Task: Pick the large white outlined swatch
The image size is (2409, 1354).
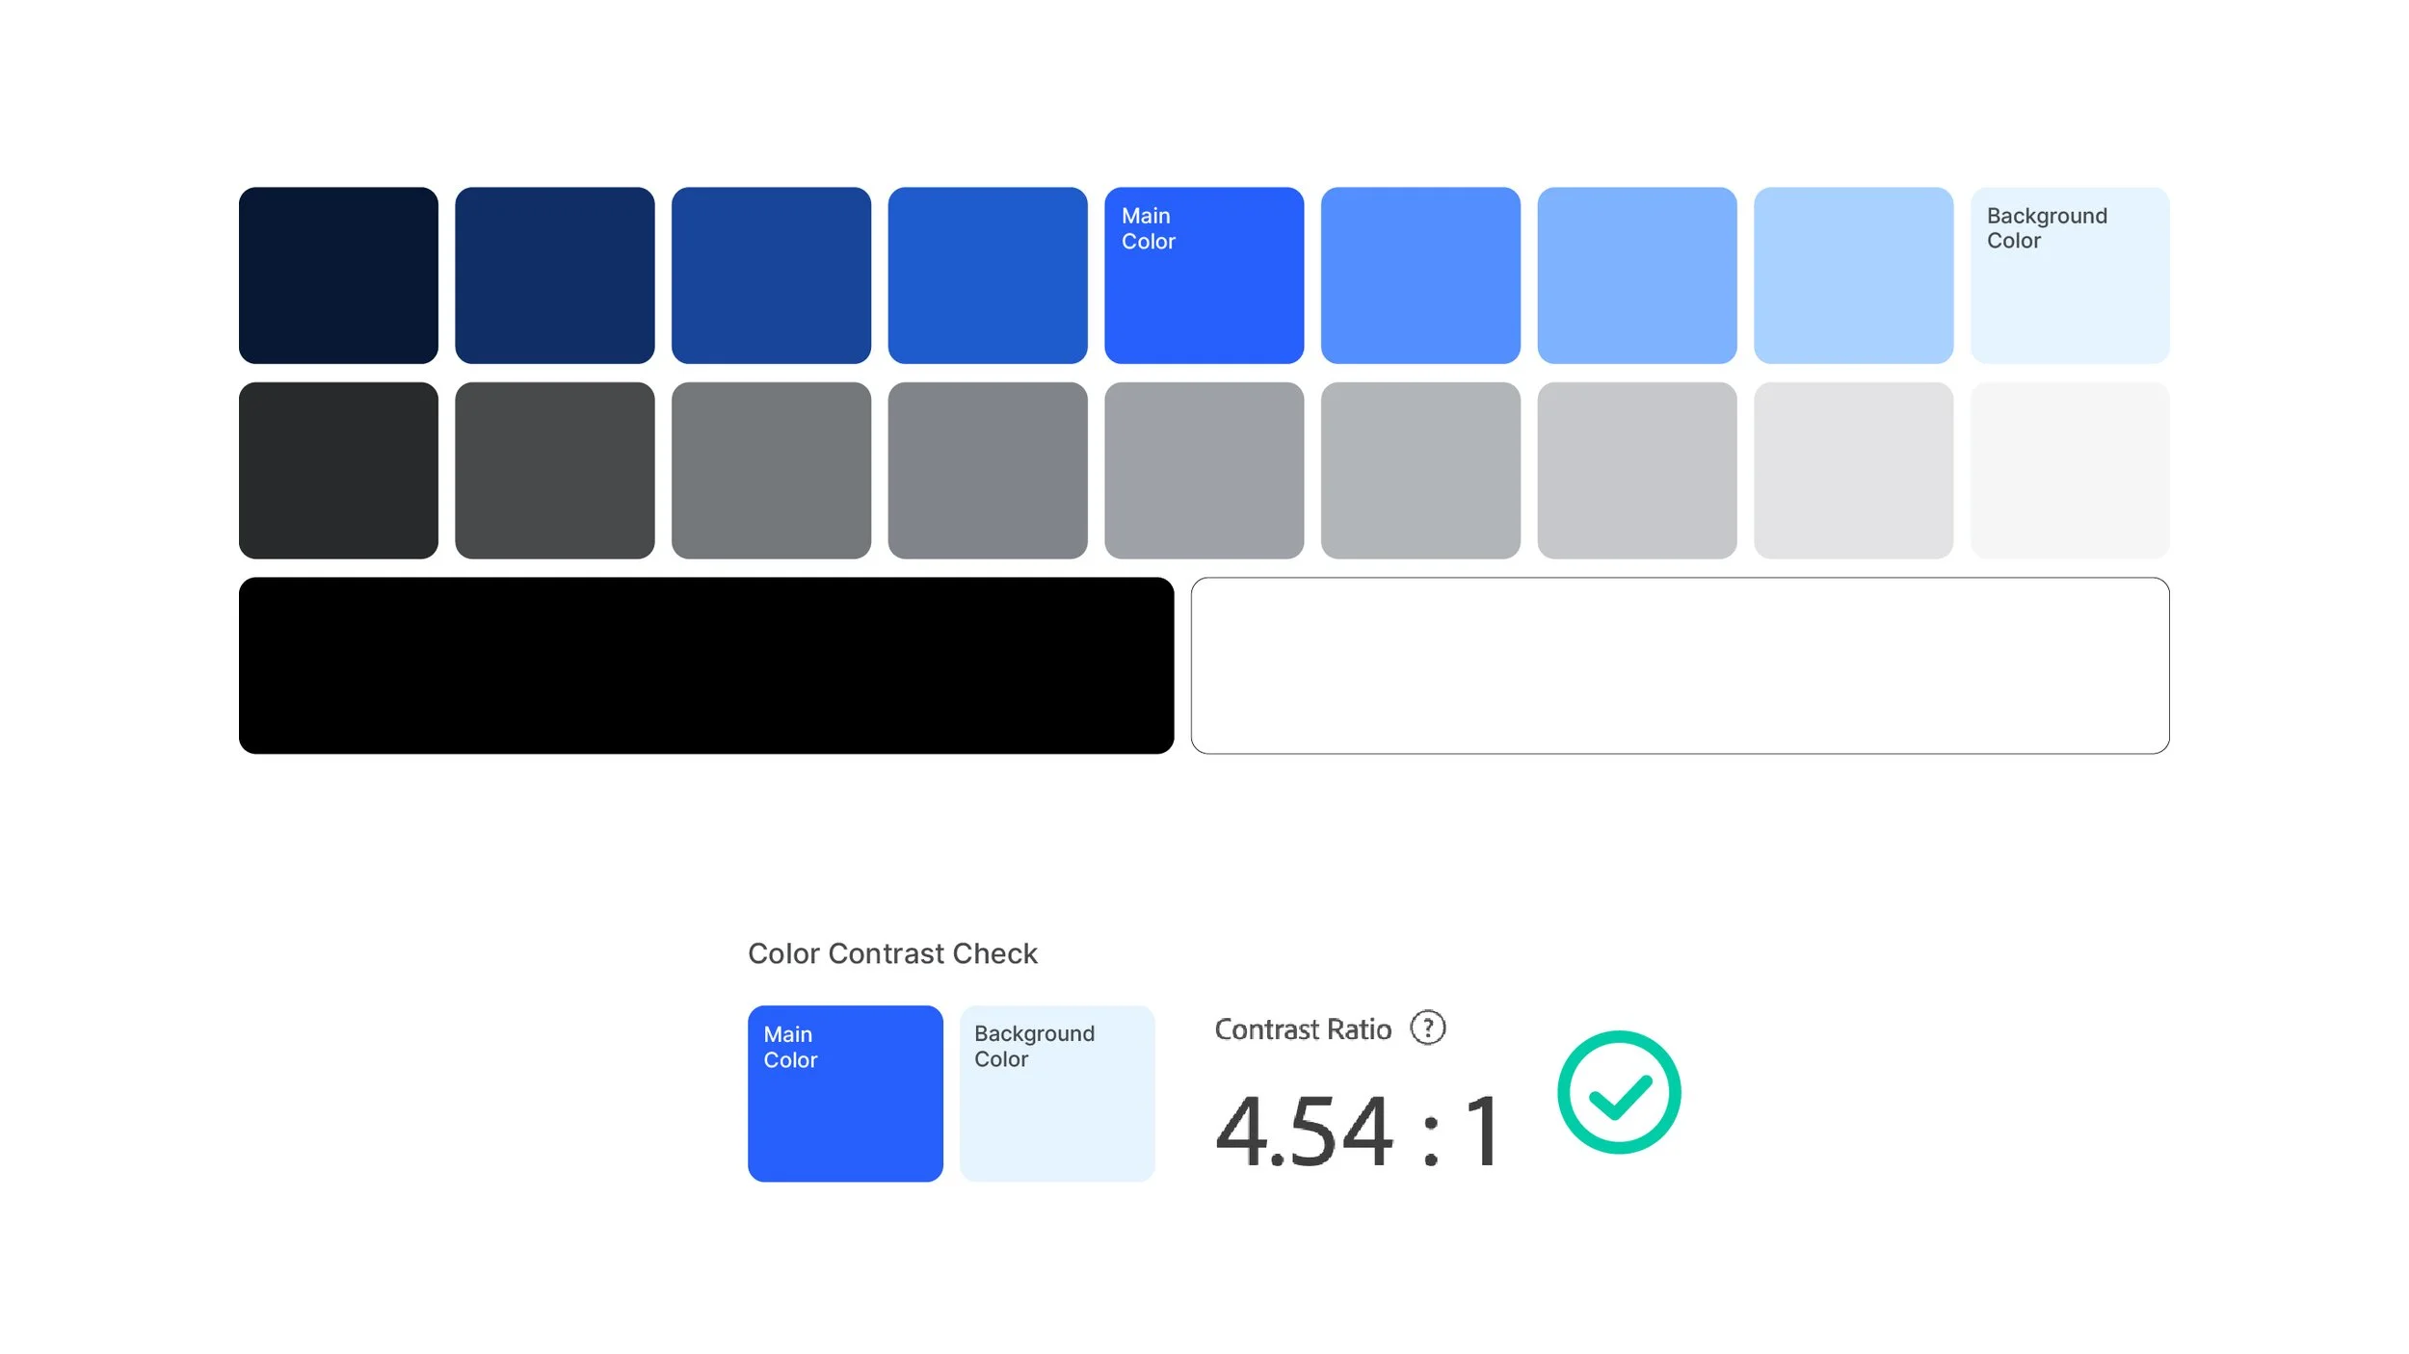Action: [1680, 665]
